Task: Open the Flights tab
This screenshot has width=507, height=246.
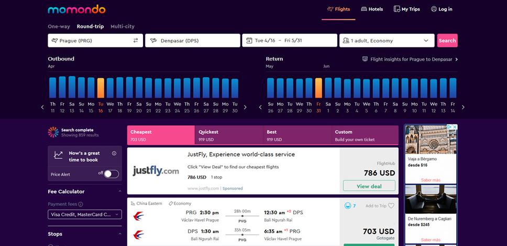Action: click(338, 9)
